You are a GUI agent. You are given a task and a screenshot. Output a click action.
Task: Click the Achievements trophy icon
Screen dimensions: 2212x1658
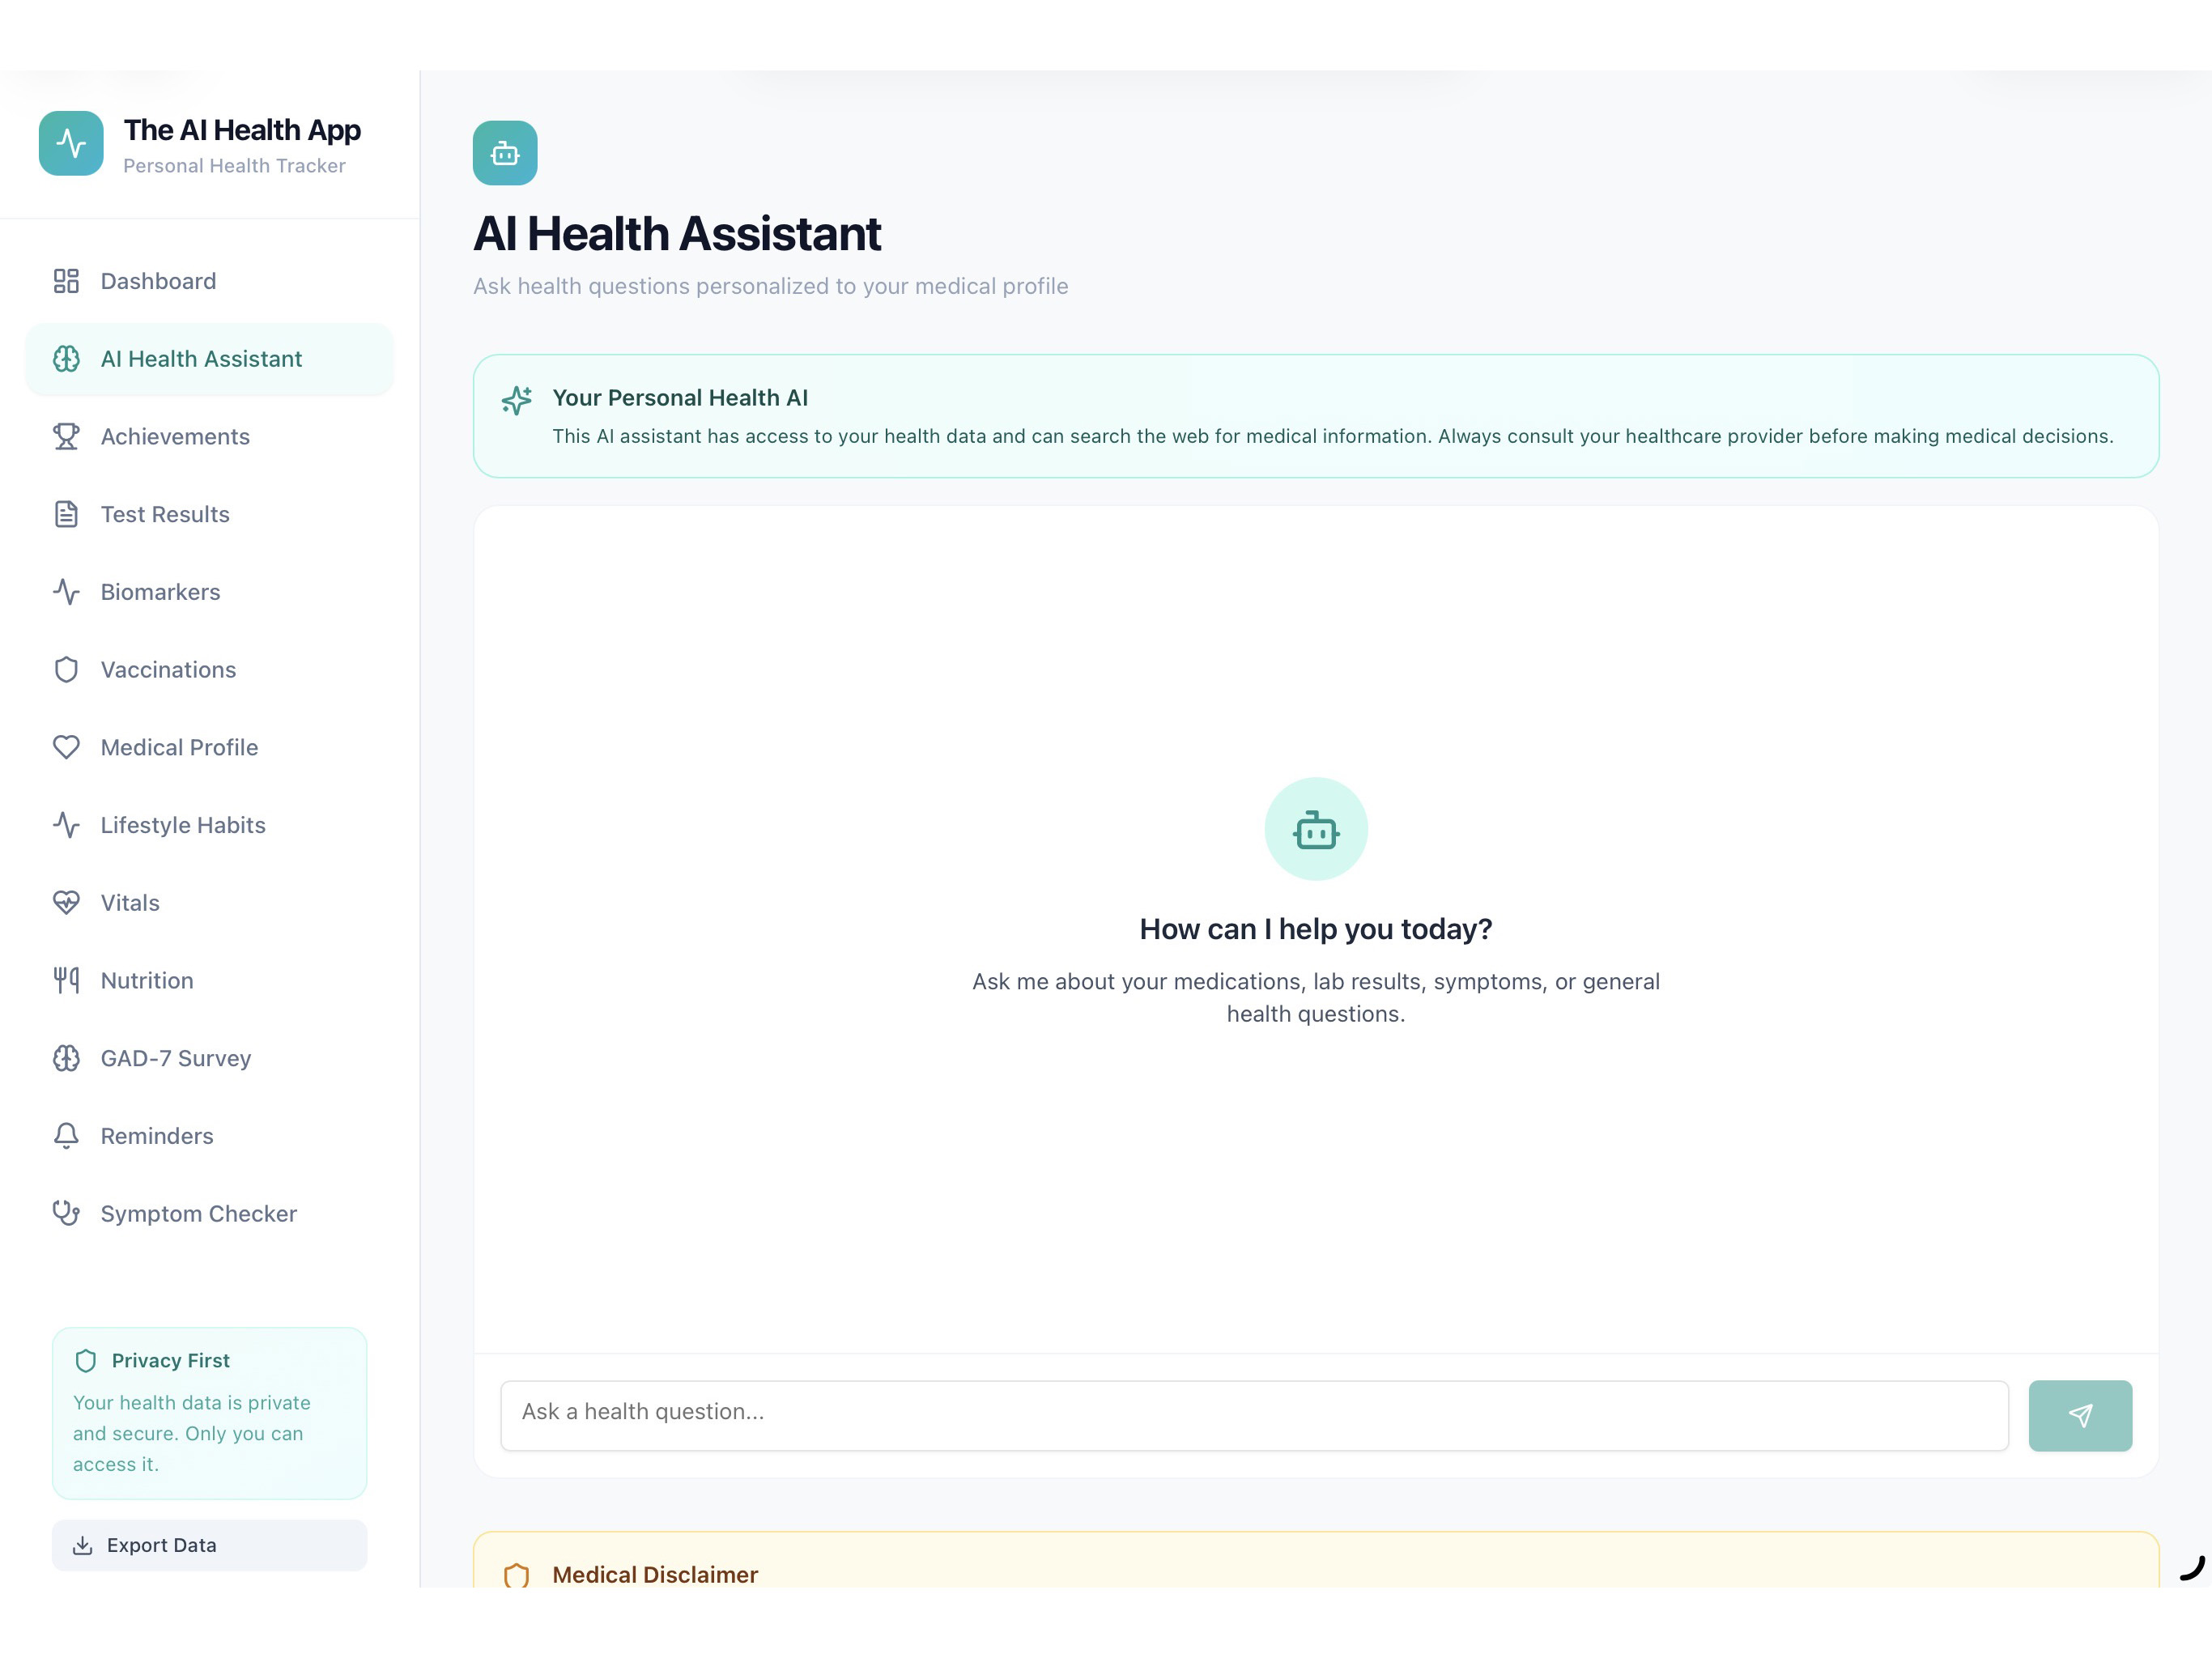click(x=66, y=437)
